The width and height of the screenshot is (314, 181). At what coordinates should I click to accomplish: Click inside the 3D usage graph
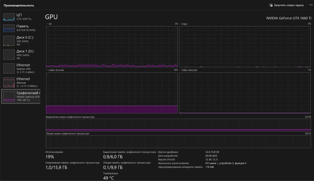click(112, 46)
